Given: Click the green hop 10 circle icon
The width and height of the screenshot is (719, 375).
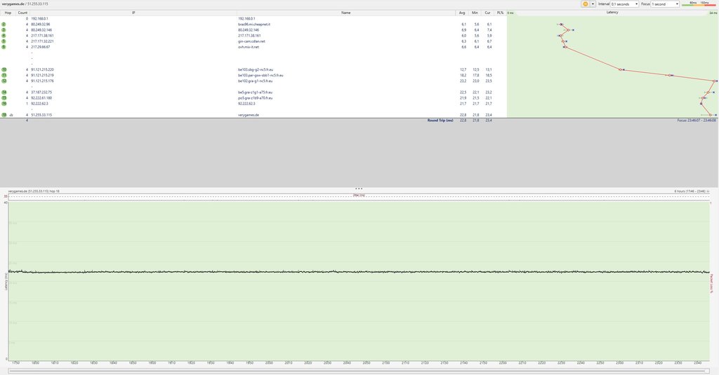Looking at the screenshot, I should pyautogui.click(x=4, y=69).
